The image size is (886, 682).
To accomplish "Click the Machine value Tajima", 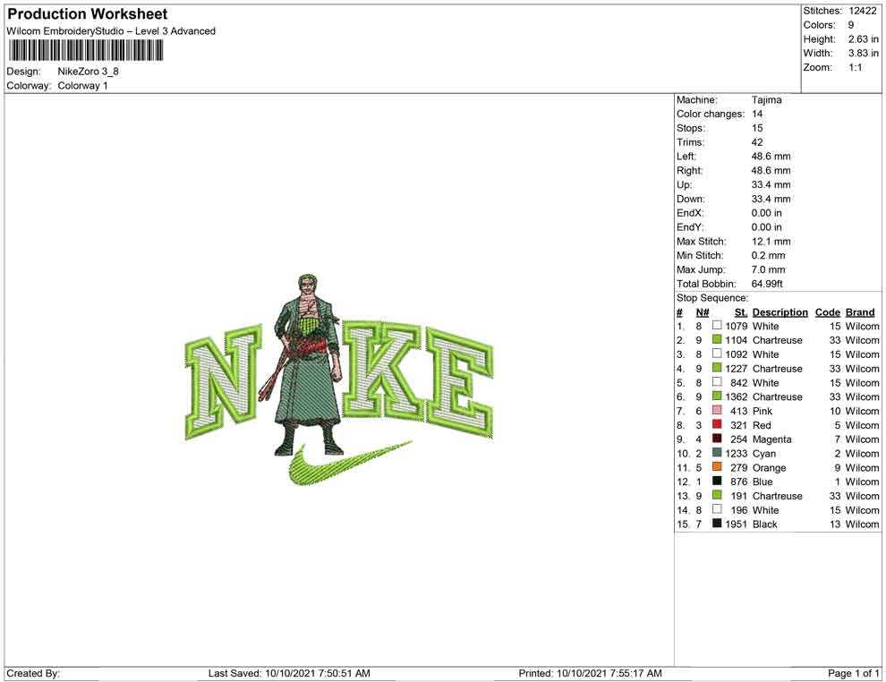I will pos(766,100).
